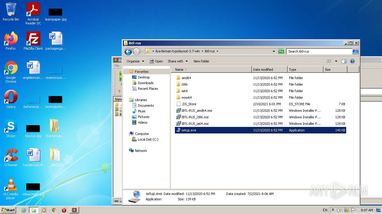Open the Organize dropdown menu
382x214 pixels.
135,61
